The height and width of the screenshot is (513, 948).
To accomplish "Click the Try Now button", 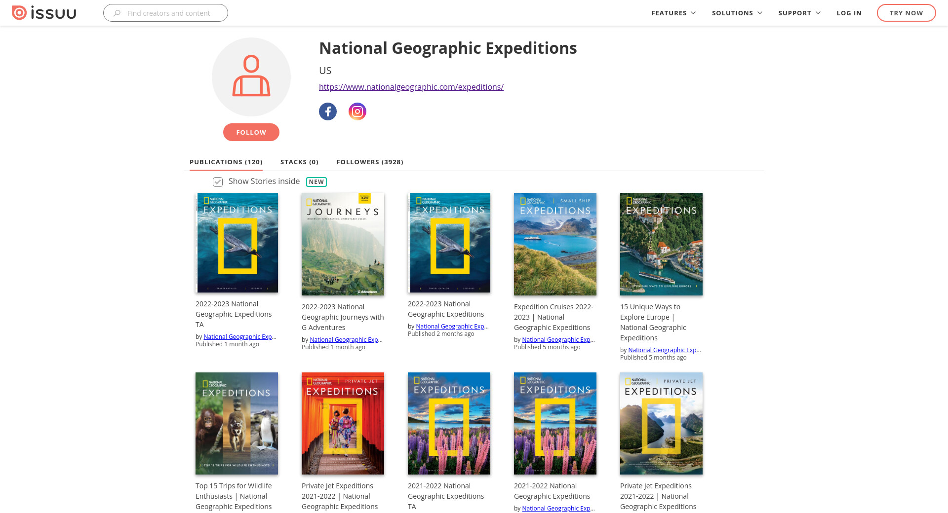I will coord(906,13).
